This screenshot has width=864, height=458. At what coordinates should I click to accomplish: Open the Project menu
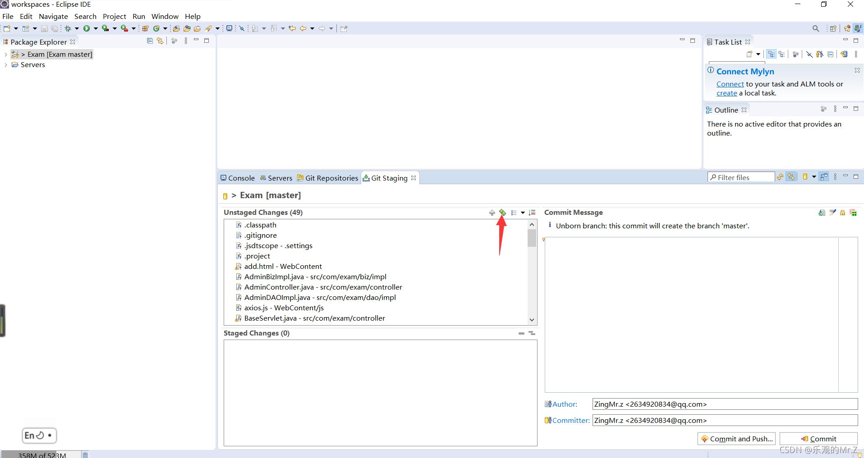tap(115, 16)
